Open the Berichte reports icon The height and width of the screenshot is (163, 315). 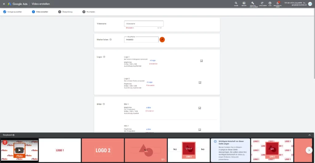pos(244,3)
